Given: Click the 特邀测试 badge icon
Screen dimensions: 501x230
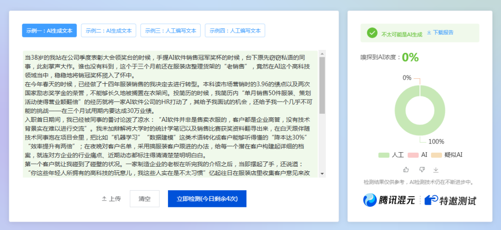Looking at the screenshot, I should pos(431,200).
